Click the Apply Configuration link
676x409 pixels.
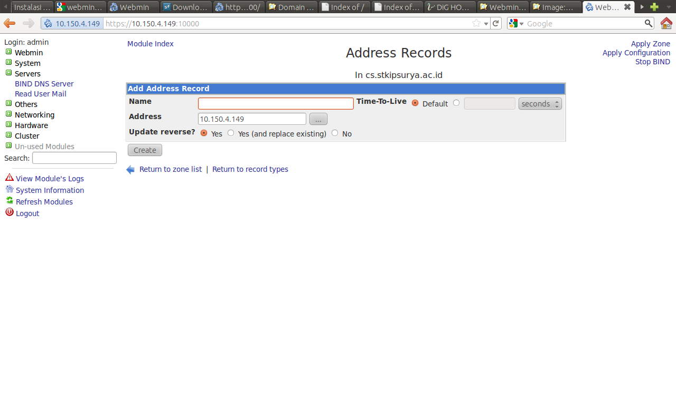[636, 53]
